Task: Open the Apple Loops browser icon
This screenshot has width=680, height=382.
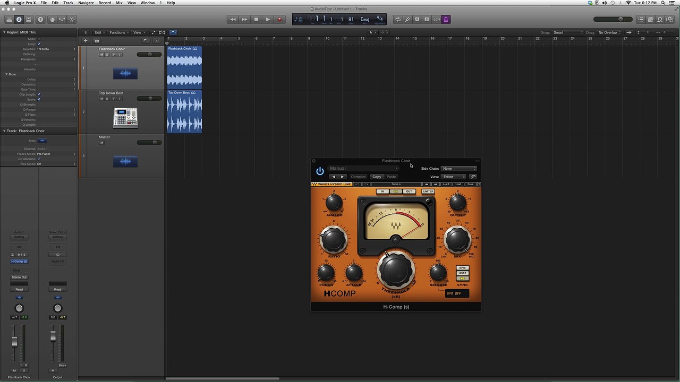Action: click(660, 20)
